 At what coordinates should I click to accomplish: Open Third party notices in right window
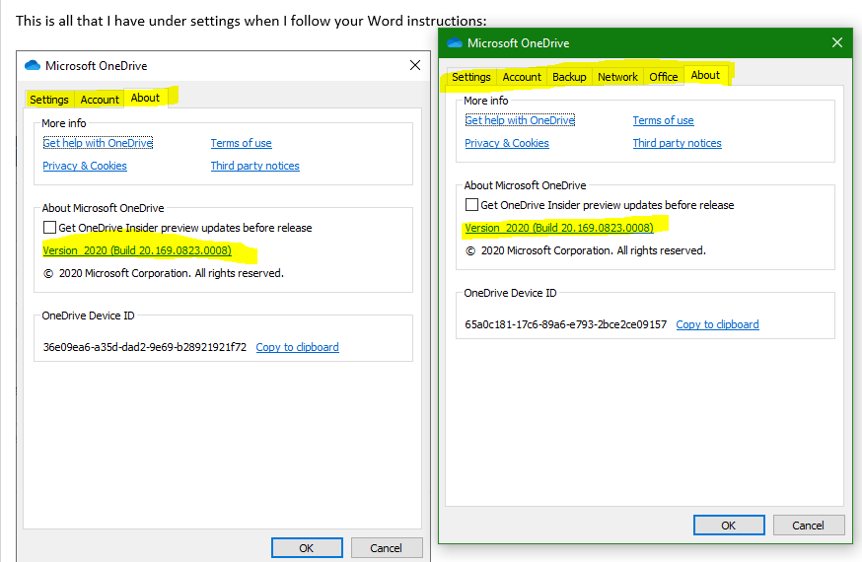coord(678,143)
